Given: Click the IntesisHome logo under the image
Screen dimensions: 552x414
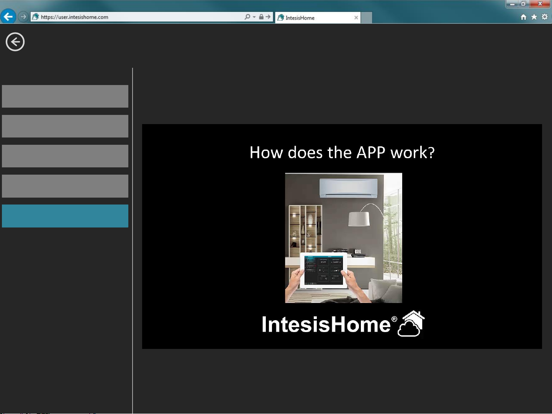Looking at the screenshot, I should click(343, 324).
